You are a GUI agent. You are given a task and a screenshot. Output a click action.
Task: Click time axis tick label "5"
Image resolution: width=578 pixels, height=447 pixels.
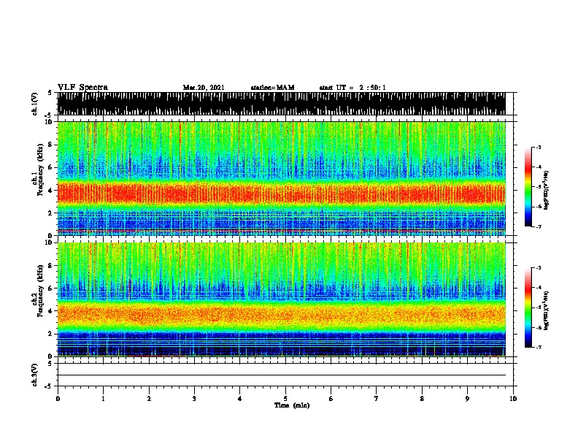285,399
